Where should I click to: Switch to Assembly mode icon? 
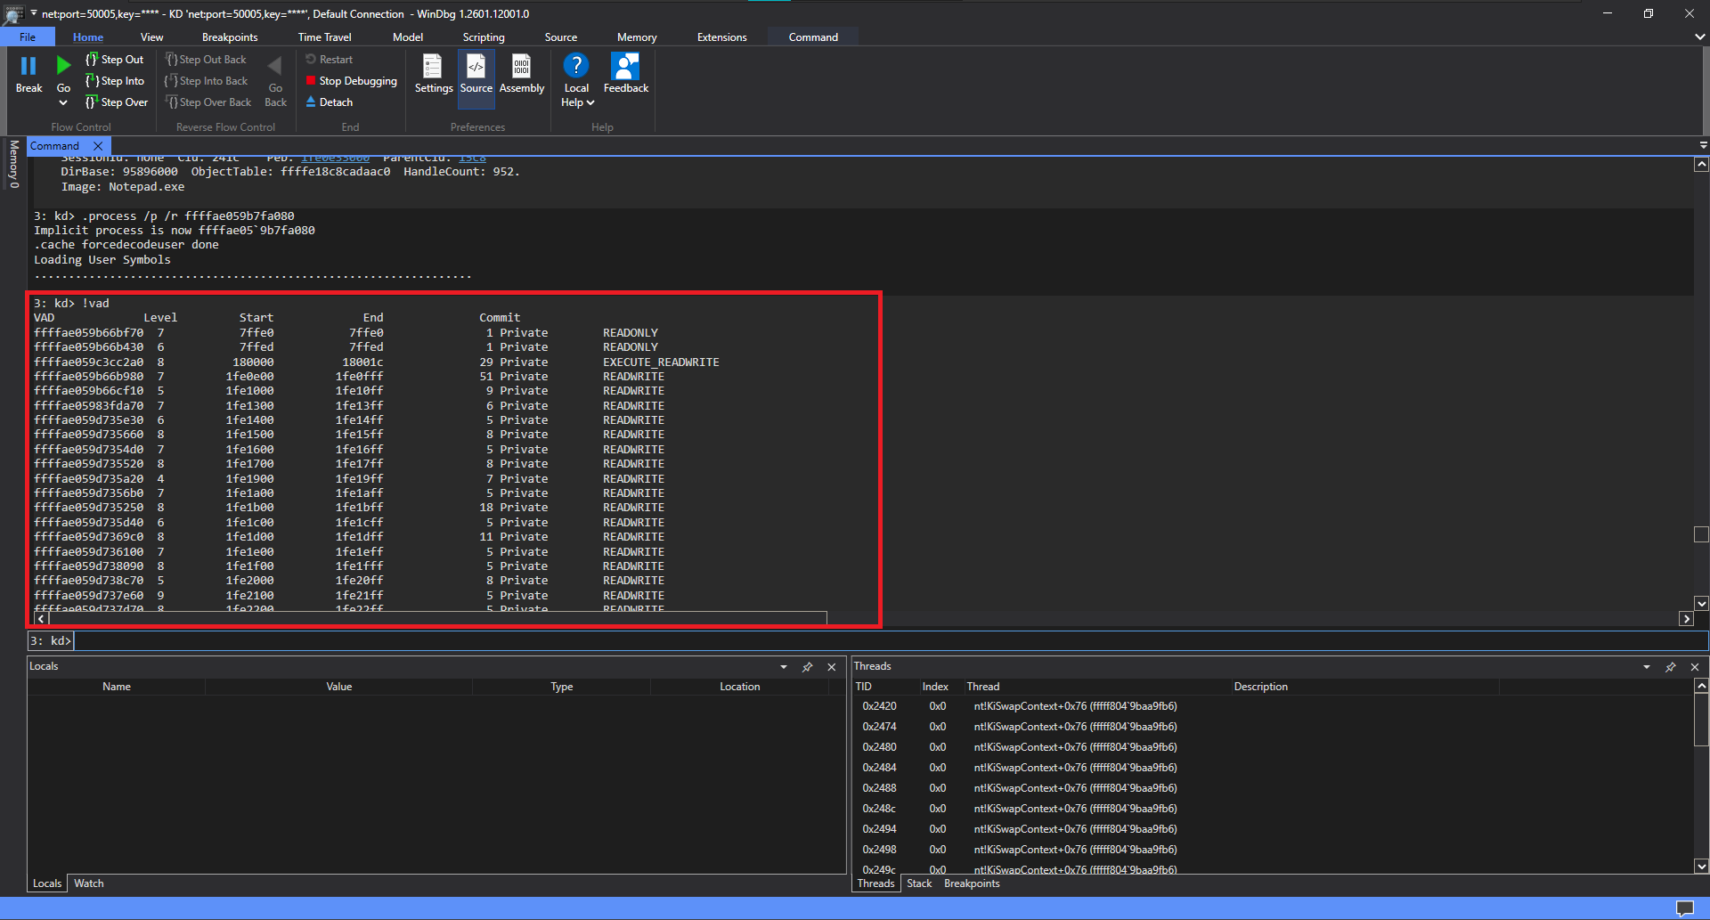tap(521, 68)
